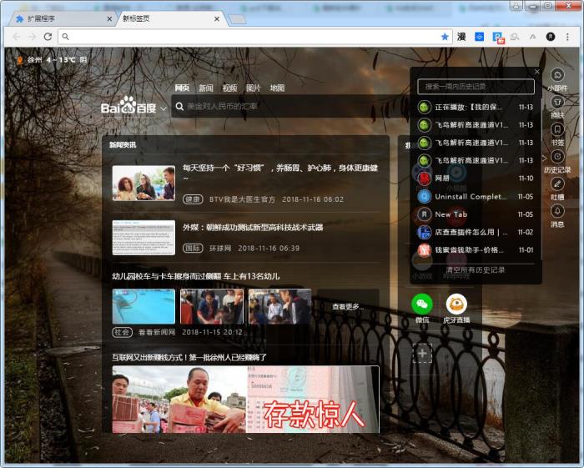The width and height of the screenshot is (584, 468).
Task: Open the blue envelope extension icon
Action: point(479,37)
